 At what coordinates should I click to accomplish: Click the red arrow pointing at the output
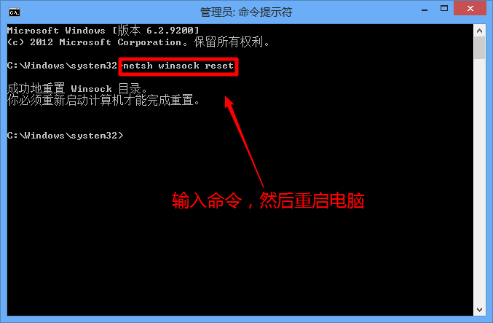244,141
